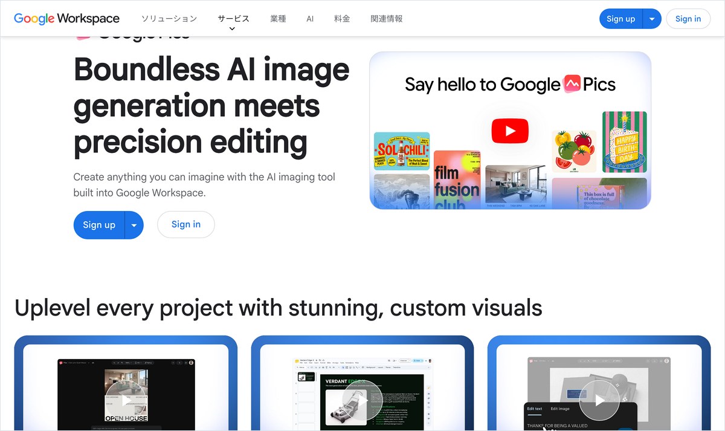Expand the header Sign up dropdown arrow
The image size is (725, 431).
652,19
